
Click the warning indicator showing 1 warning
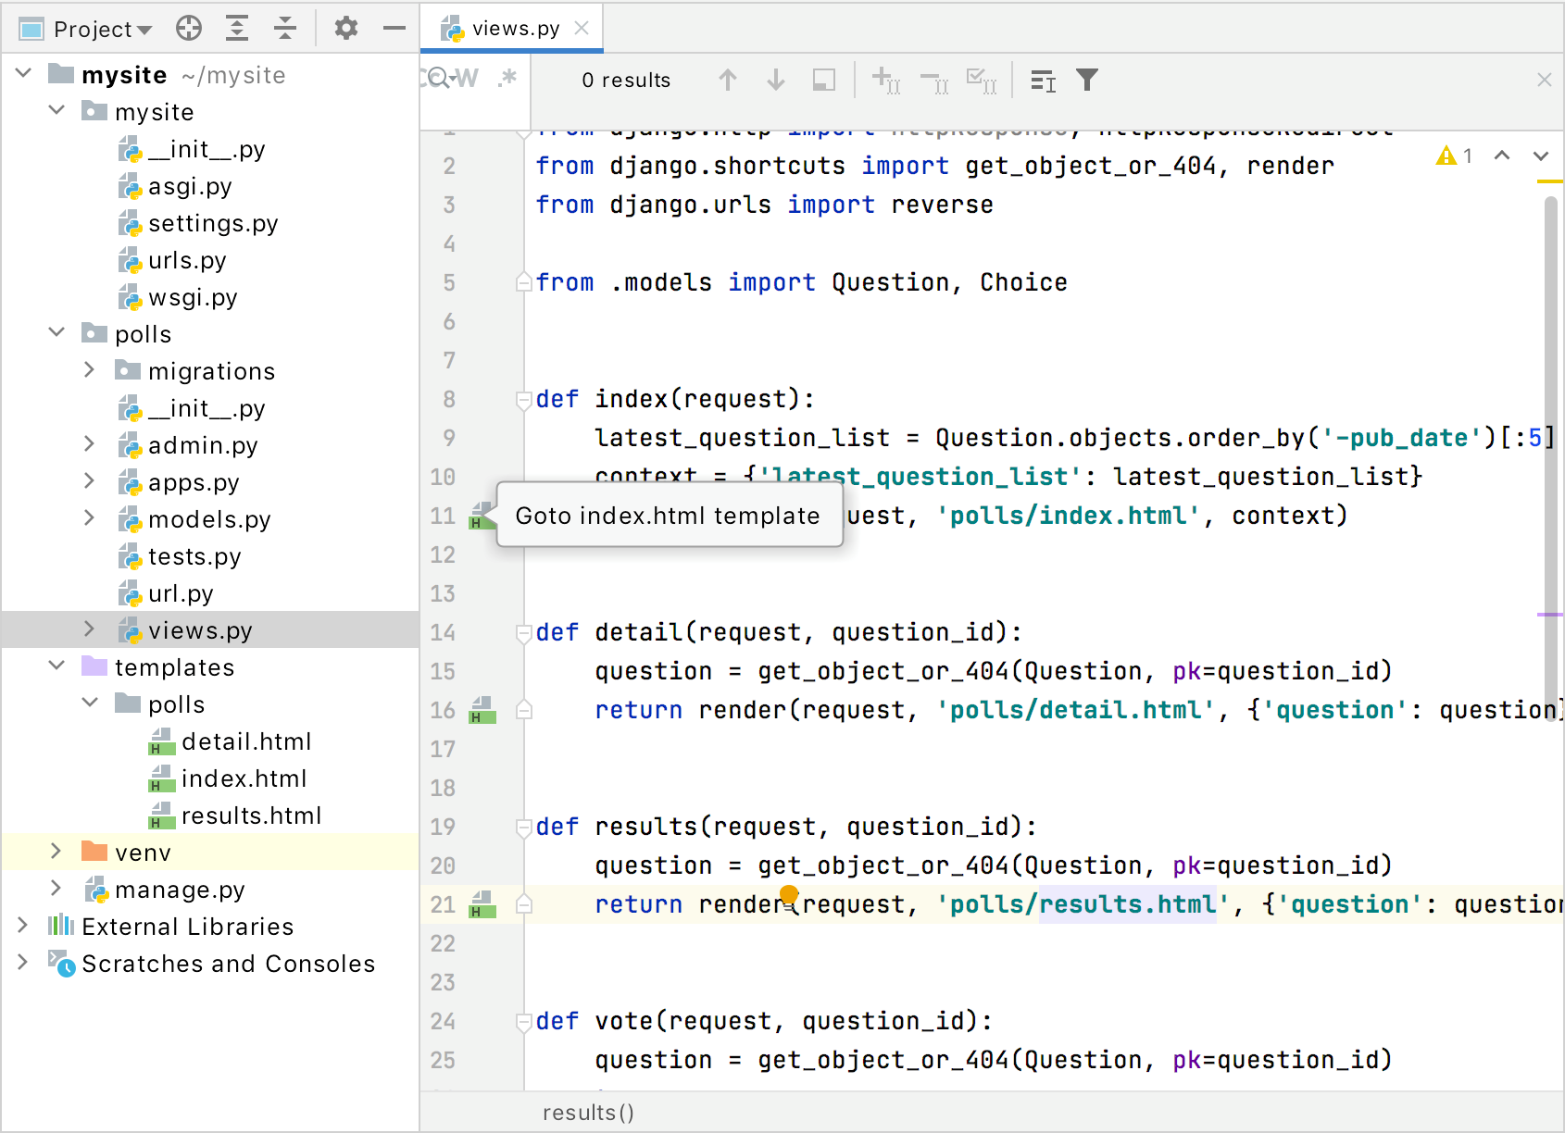coord(1454,156)
